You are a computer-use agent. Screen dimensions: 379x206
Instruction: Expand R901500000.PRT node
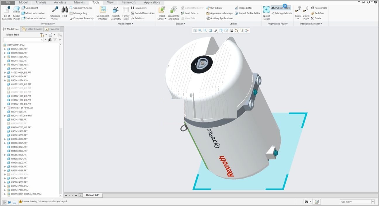tap(5, 53)
